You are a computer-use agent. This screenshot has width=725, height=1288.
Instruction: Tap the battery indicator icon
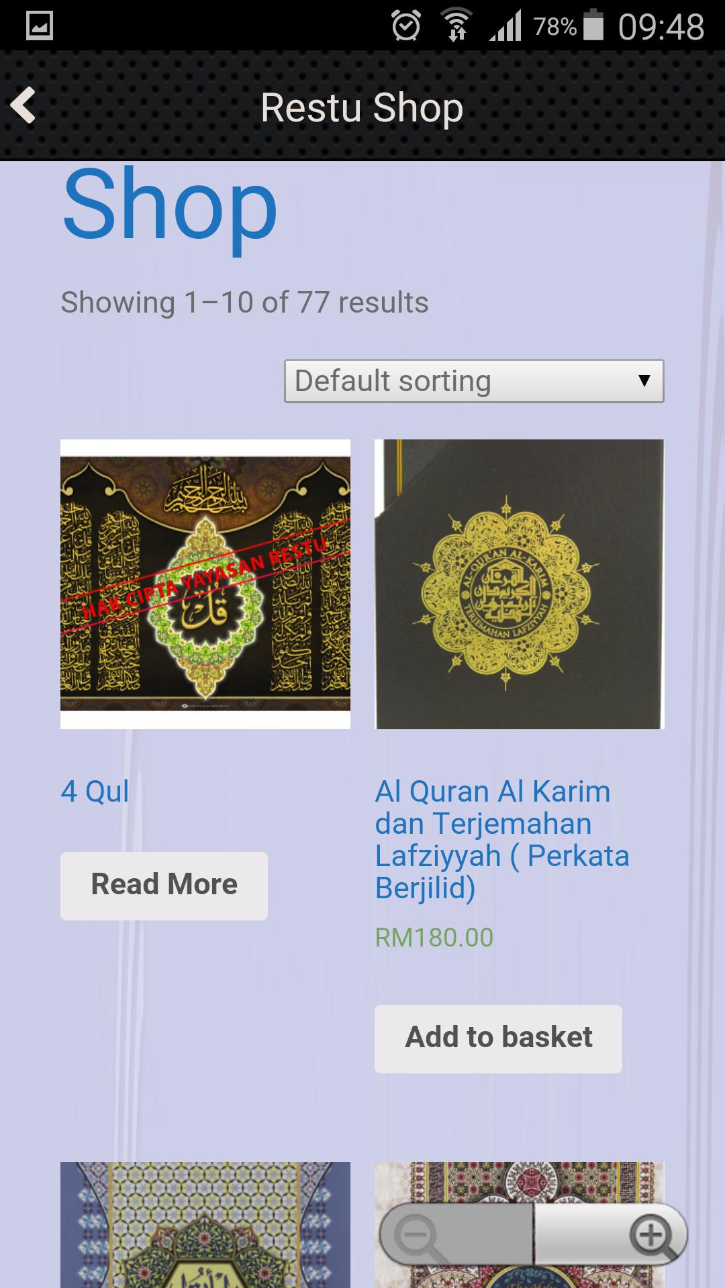[x=593, y=27]
